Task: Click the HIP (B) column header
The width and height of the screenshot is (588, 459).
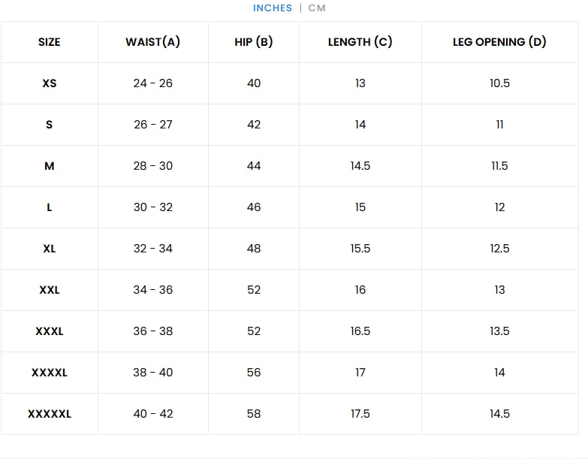Action: 254,41
